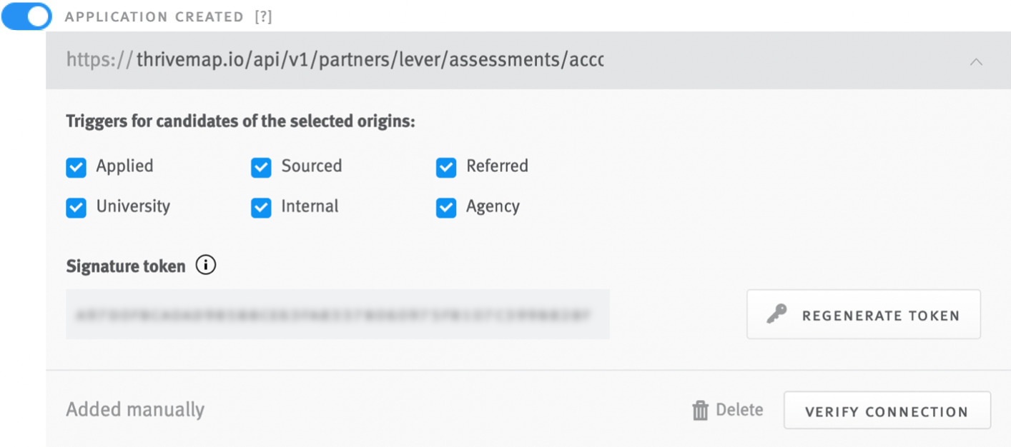
Task: Uncheck the Applied origin checkbox
Action: pyautogui.click(x=77, y=167)
